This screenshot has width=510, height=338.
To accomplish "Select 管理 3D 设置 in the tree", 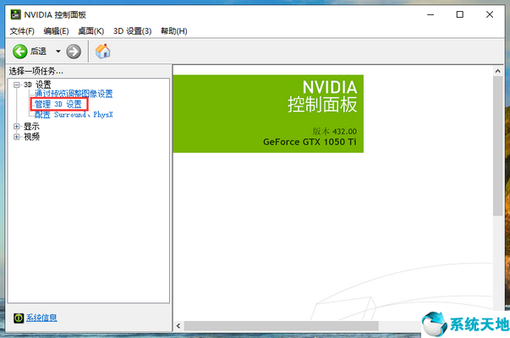I will point(58,104).
